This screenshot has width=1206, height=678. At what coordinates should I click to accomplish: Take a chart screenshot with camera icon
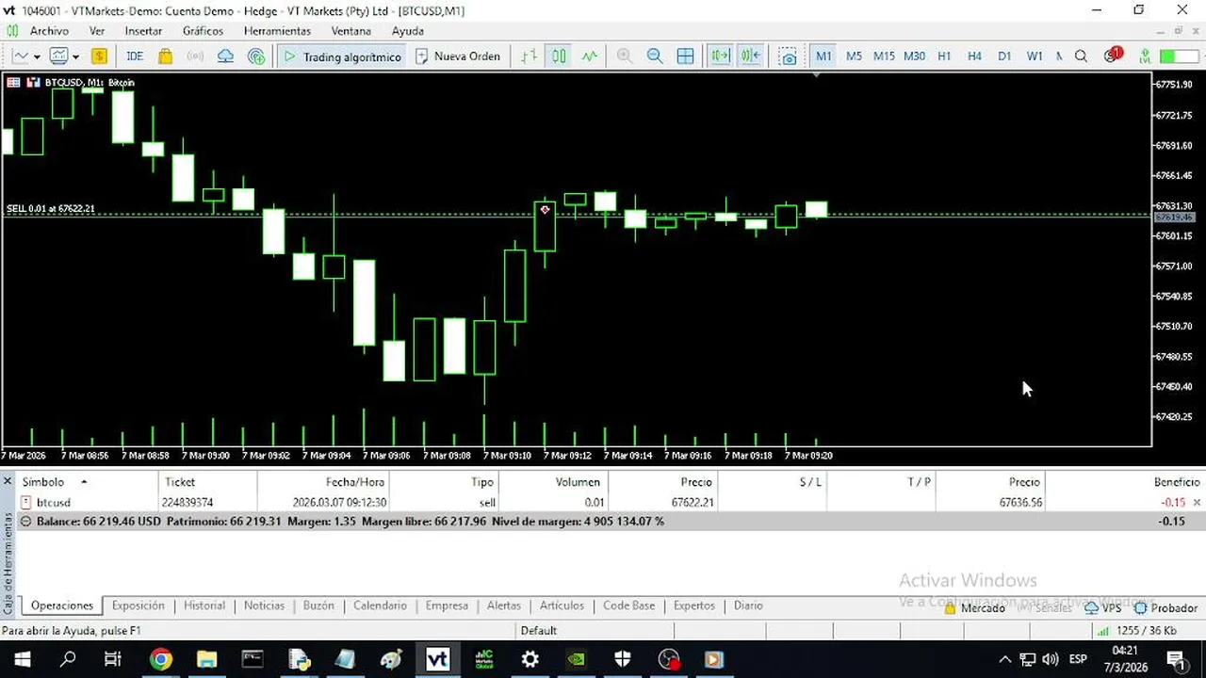[x=789, y=56]
